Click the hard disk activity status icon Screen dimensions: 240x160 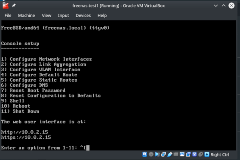144,154
